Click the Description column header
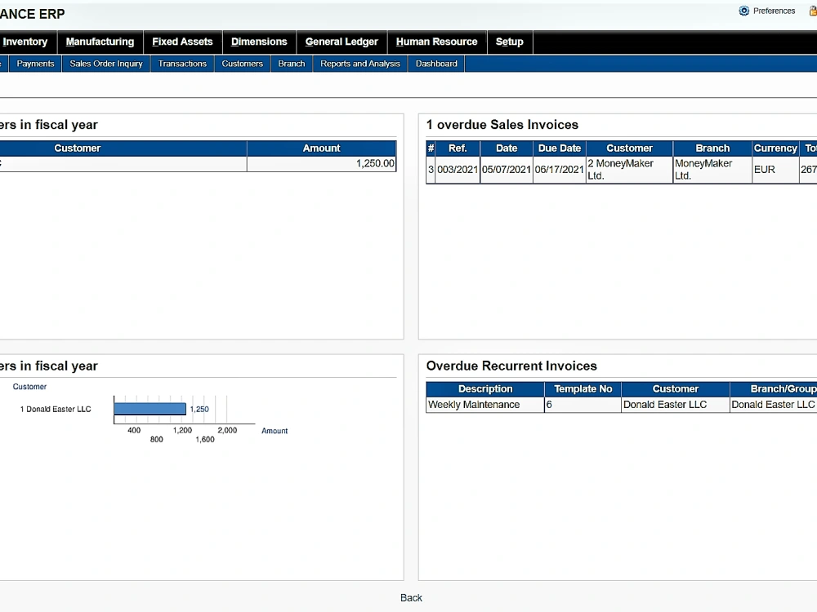 [x=485, y=388]
